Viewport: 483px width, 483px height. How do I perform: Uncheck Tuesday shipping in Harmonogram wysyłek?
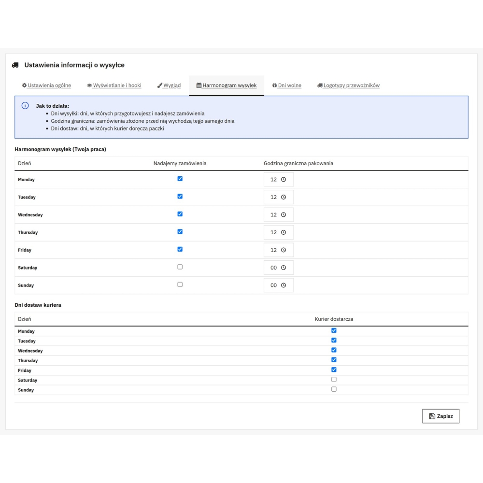point(180,196)
